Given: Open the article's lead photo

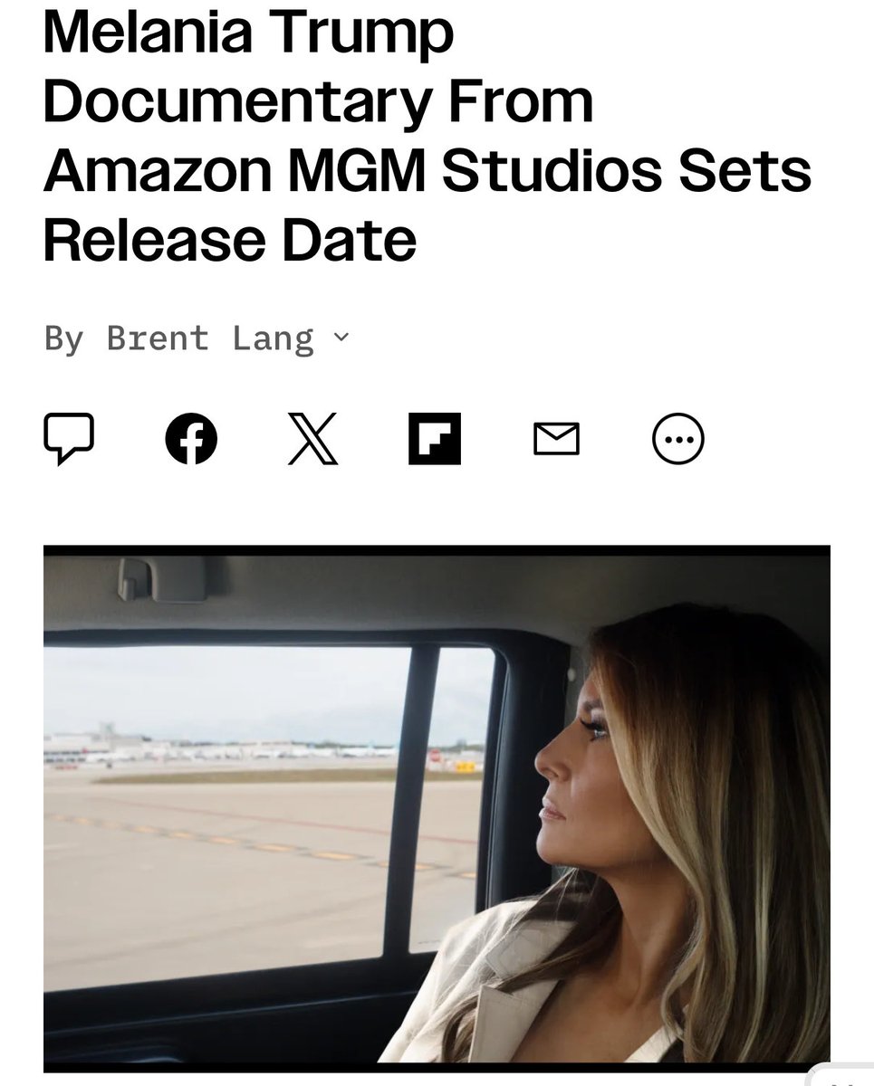Looking at the screenshot, I should 437,808.
